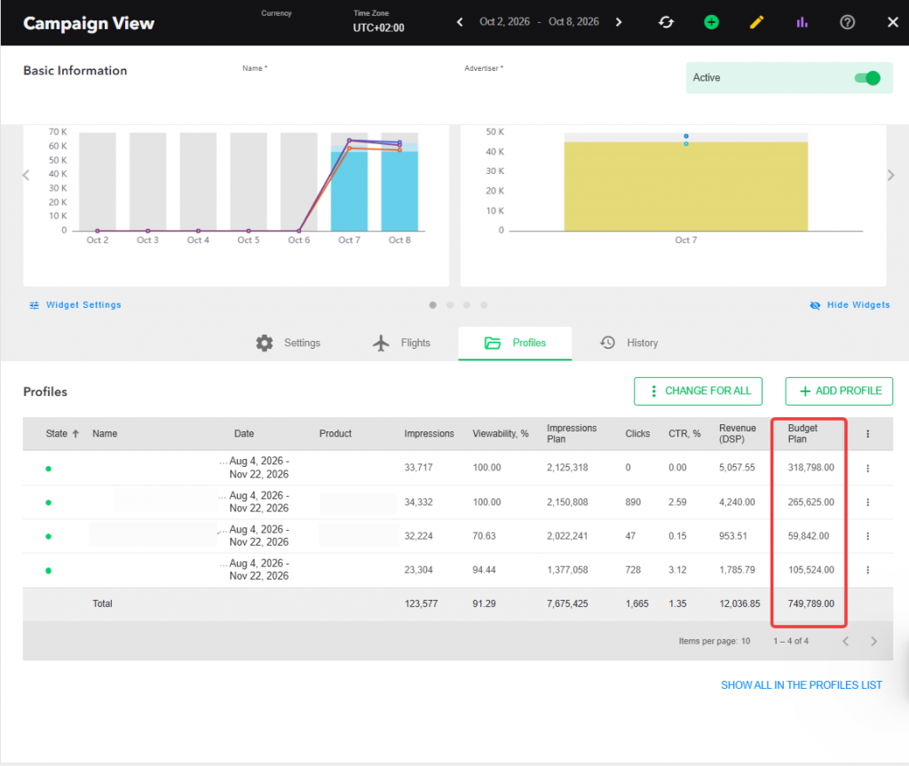The height and width of the screenshot is (766, 909).
Task: Click the UTC+02:00 time zone field
Action: (x=378, y=28)
